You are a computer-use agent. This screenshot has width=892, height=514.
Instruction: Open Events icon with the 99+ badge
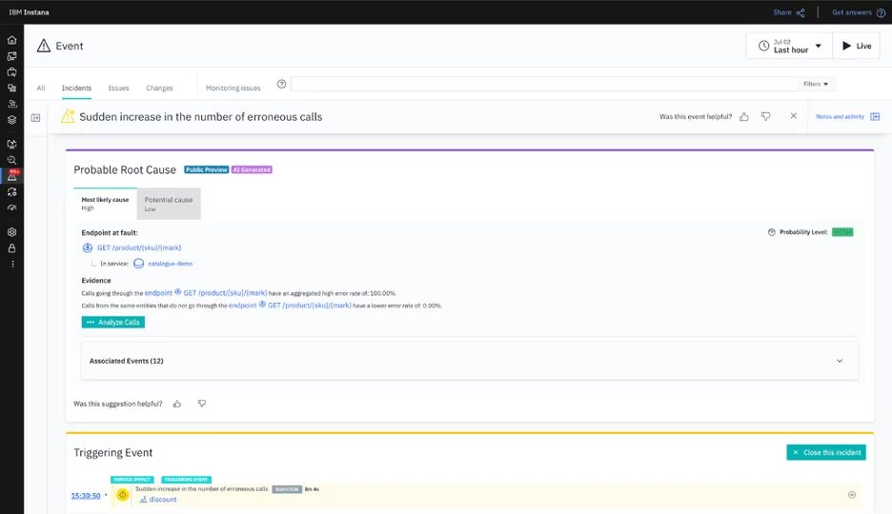coord(11,176)
